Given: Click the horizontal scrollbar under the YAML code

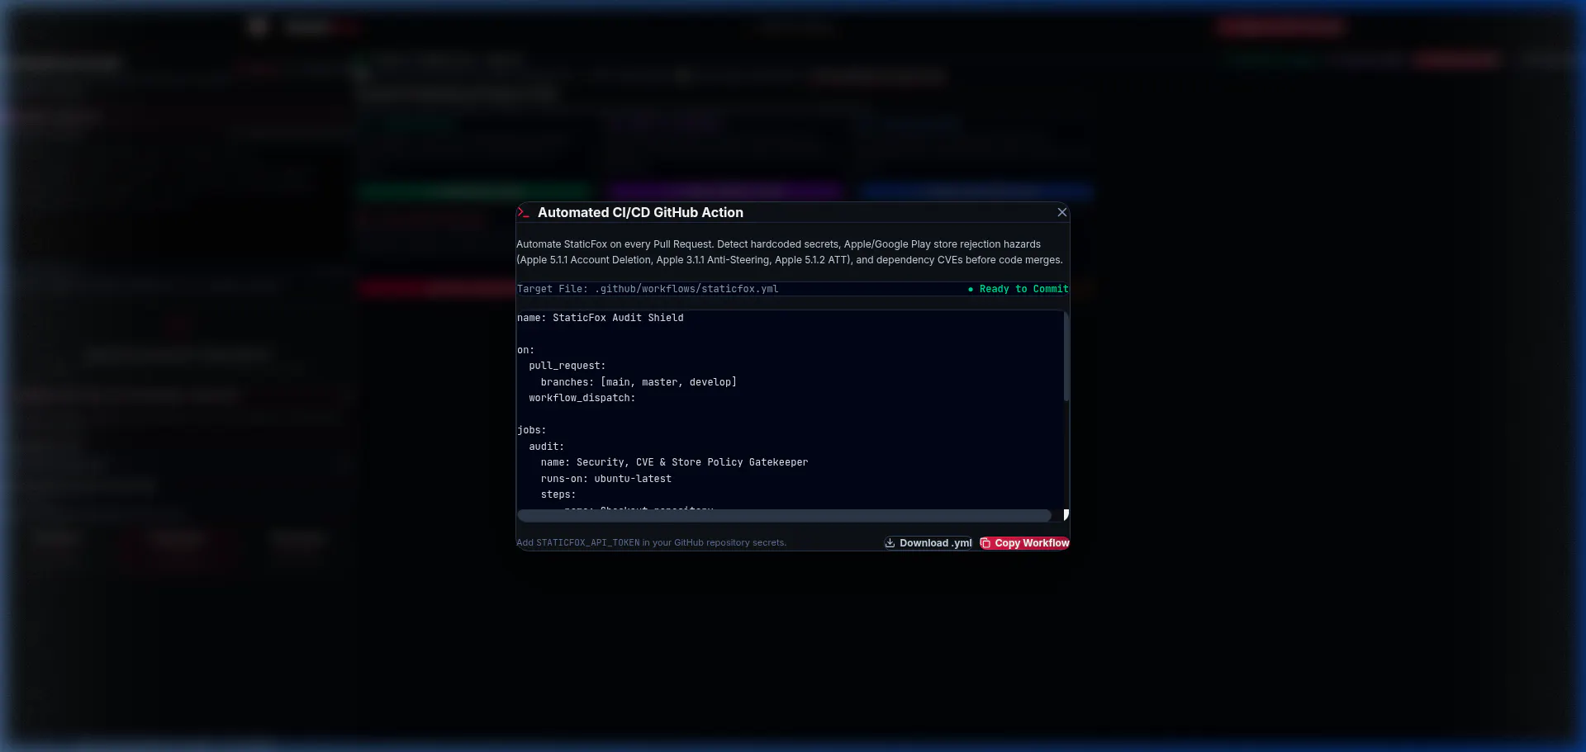Looking at the screenshot, I should [784, 515].
